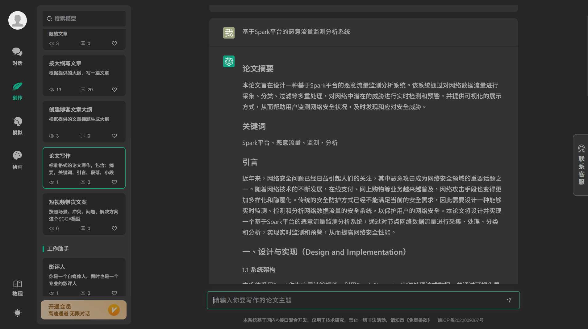Like the 题的文章 card

(x=114, y=43)
